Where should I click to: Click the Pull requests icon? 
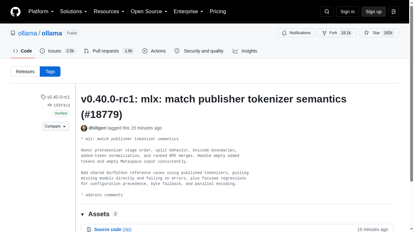[86, 51]
